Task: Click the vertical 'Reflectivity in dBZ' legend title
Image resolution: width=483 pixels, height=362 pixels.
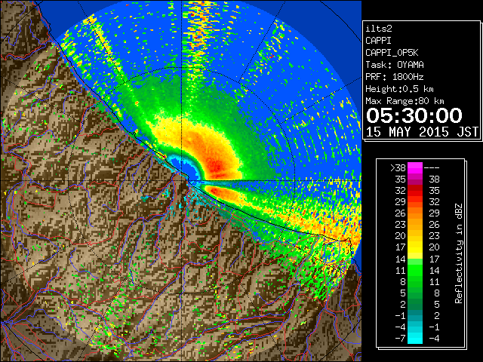Action: tap(459, 253)
